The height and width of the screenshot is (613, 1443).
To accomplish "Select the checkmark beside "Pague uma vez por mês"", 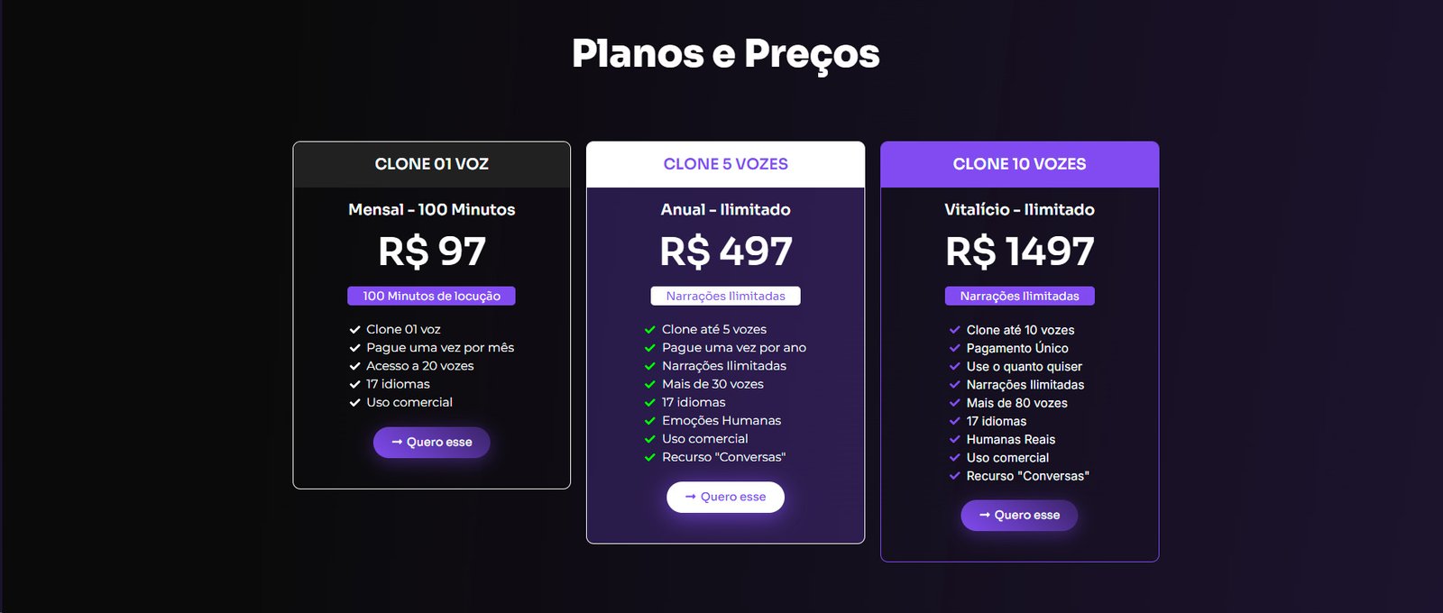I will point(355,348).
